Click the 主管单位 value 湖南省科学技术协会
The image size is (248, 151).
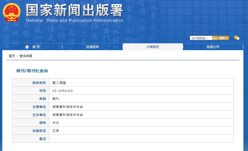point(68,107)
